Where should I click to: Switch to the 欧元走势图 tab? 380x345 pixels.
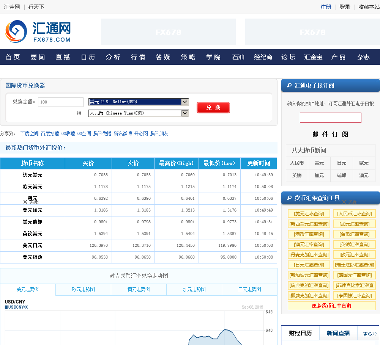(83, 289)
